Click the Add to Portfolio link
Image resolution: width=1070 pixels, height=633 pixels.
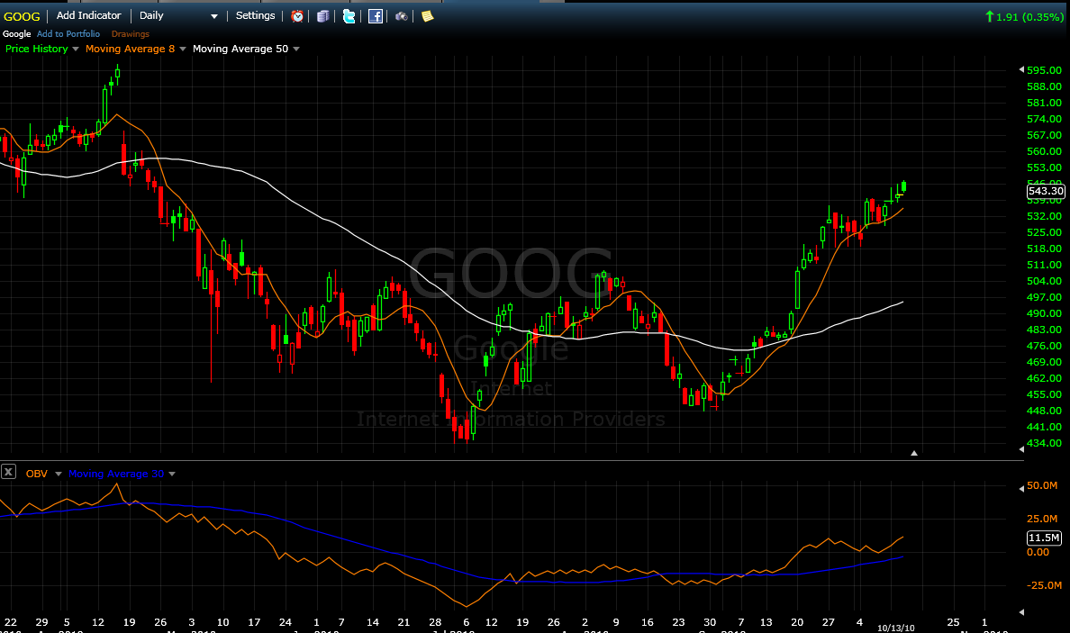tap(68, 34)
